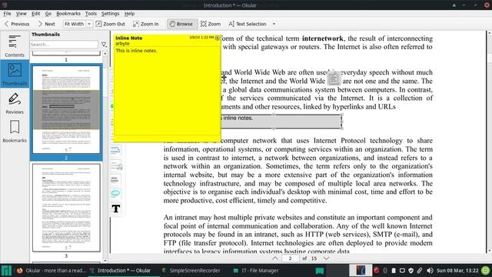Switch to the Okular - more than a reader Firefox task
The image size is (492, 277).
tap(51, 270)
